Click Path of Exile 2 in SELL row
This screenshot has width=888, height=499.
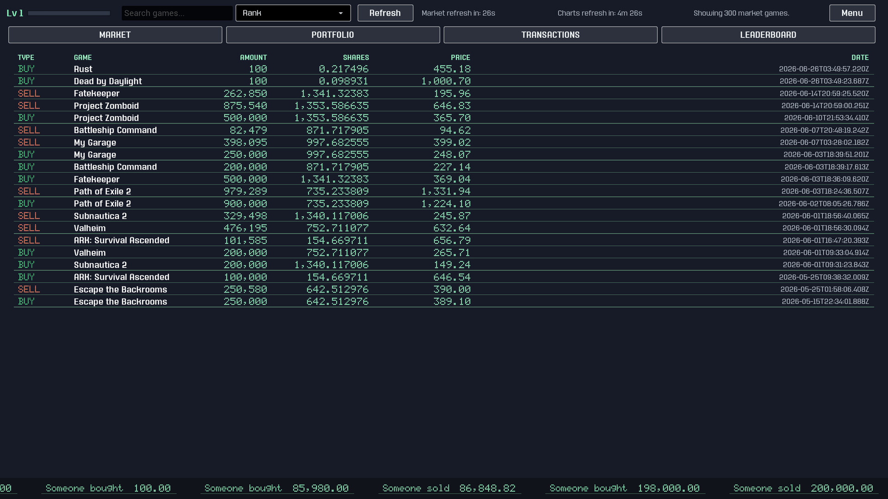pyautogui.click(x=102, y=191)
